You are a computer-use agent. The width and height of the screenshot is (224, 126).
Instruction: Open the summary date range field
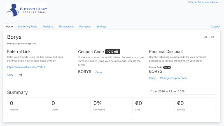tap(183, 92)
